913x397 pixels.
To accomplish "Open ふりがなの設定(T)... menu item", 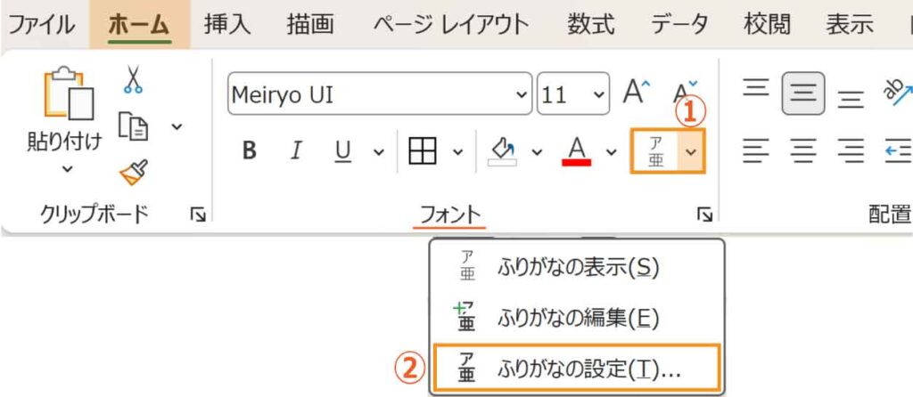I will (x=577, y=368).
